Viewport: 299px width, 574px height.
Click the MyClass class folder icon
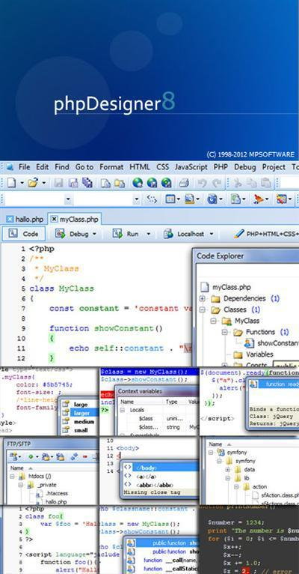coord(226,321)
